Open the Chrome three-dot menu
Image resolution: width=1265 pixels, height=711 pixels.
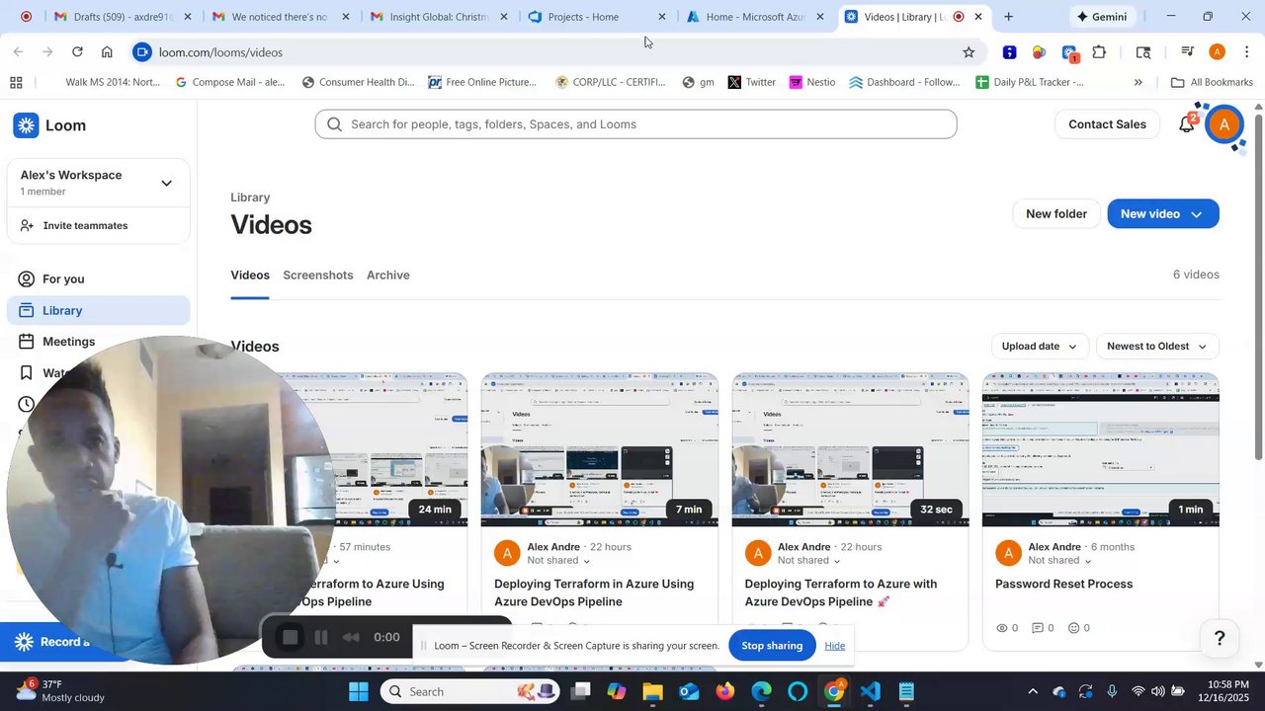(1247, 52)
